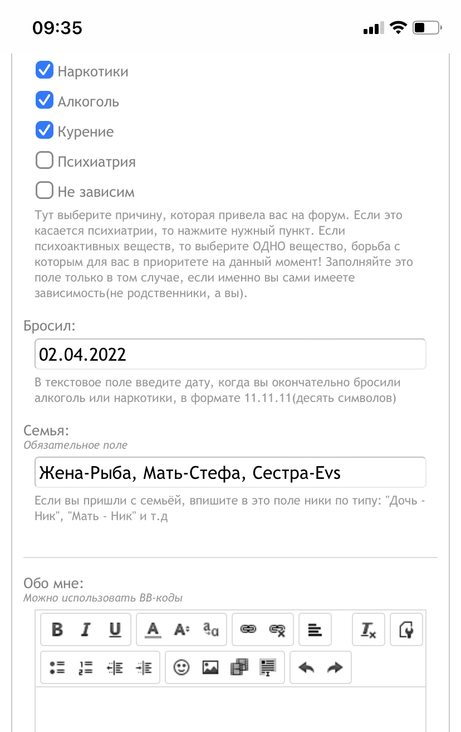Open the font size dropdown
This screenshot has height=732, width=461.
coord(182,629)
